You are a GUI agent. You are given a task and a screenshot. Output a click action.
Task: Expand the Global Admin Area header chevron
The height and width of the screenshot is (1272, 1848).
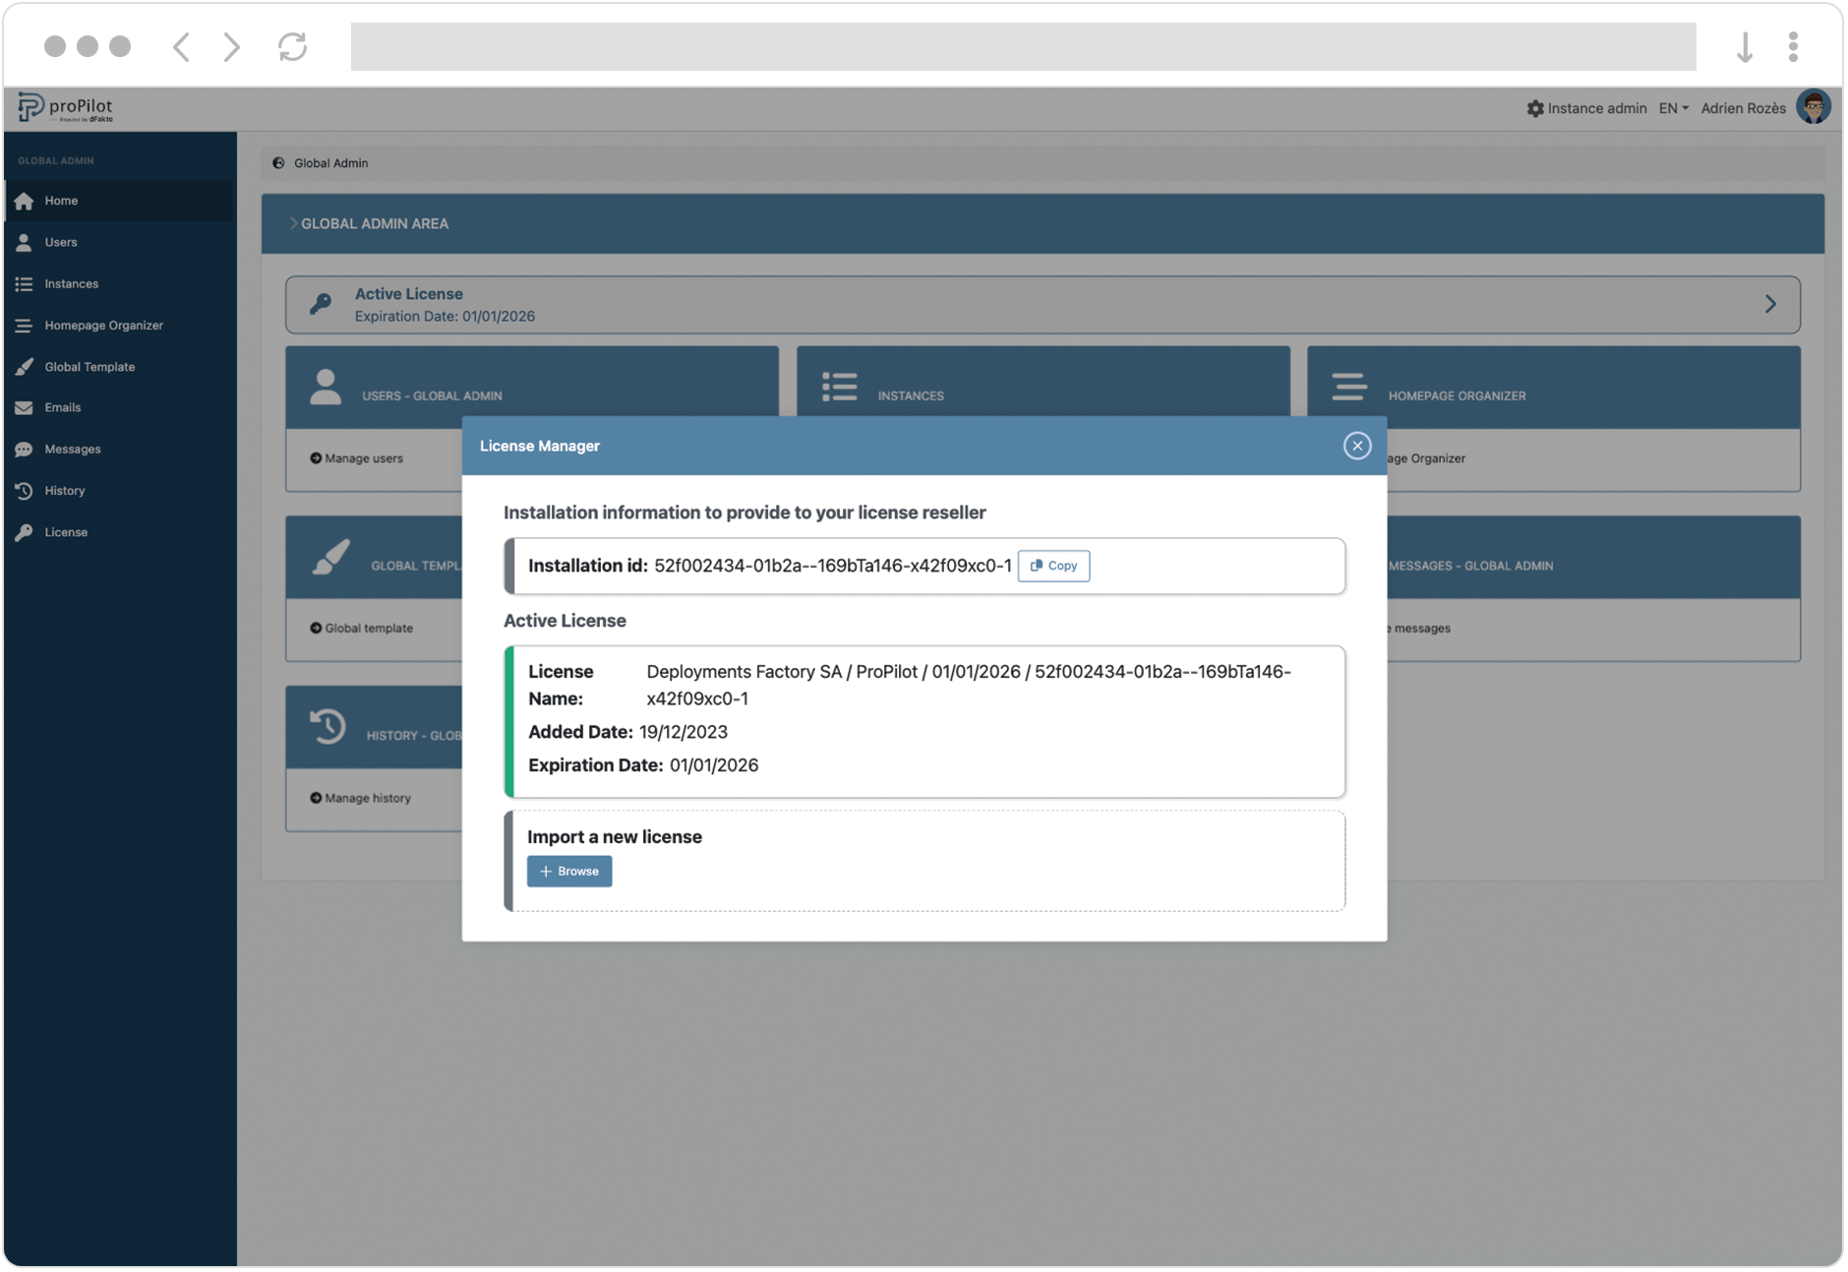293,223
